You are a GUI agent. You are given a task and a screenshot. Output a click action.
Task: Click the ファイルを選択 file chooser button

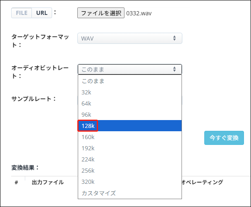coord(101,13)
